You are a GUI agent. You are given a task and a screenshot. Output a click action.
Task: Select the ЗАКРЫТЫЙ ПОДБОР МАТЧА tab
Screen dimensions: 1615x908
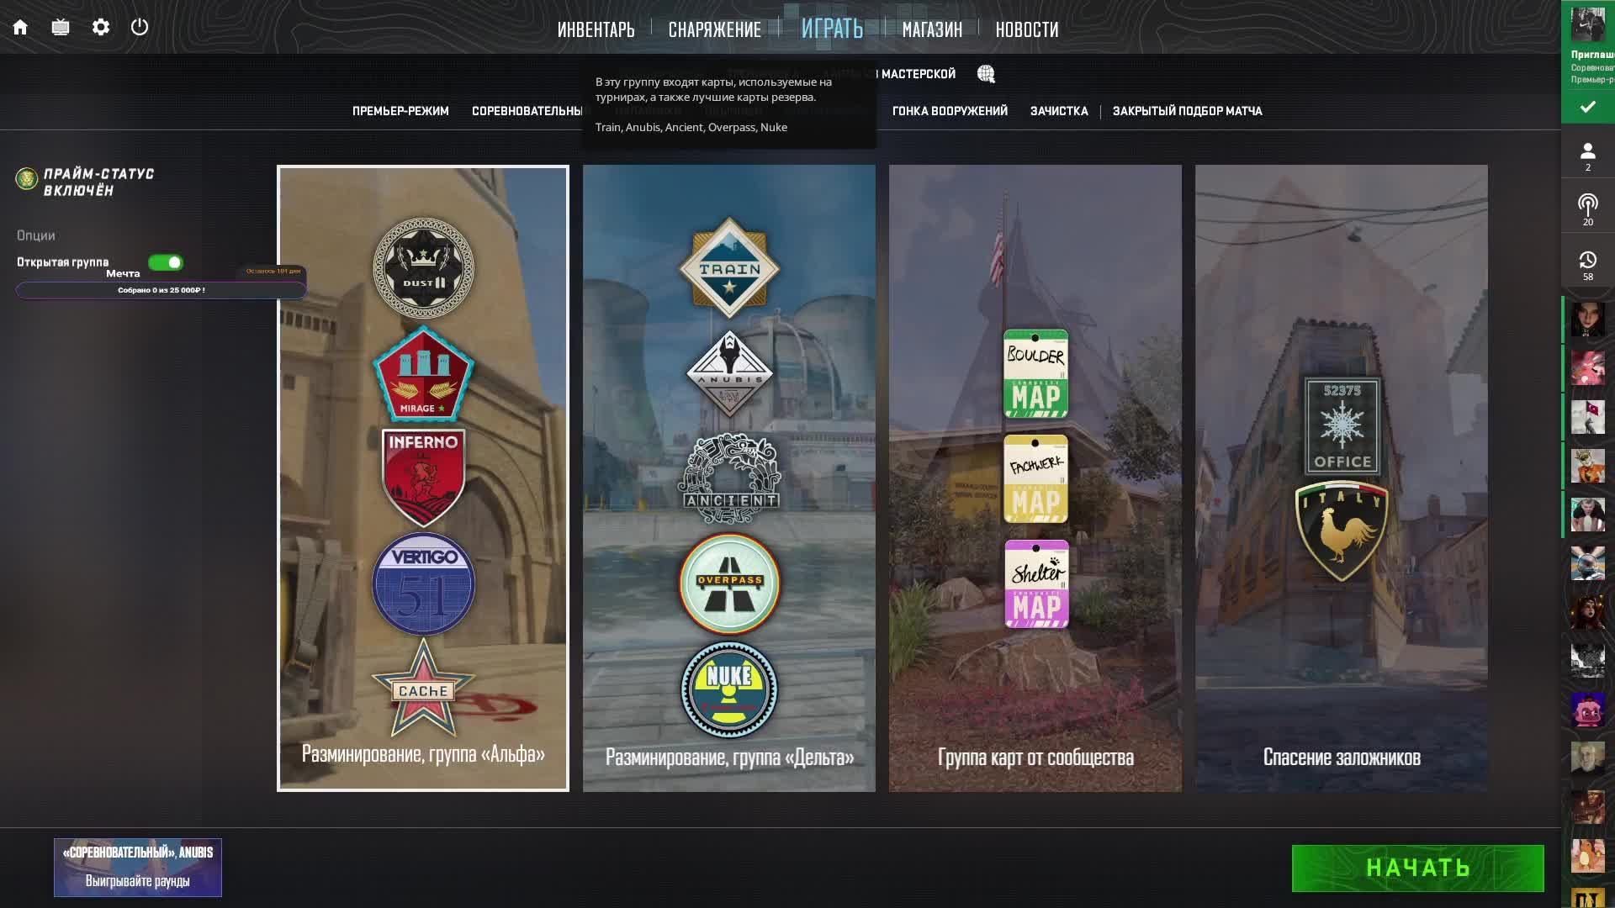click(1187, 111)
